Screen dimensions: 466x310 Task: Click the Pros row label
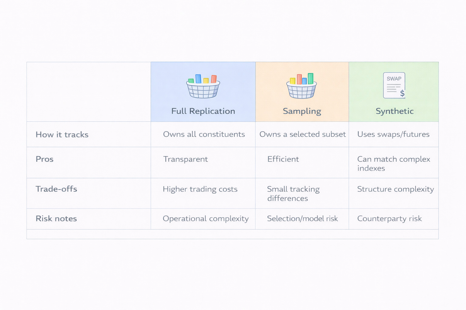pyautogui.click(x=45, y=159)
